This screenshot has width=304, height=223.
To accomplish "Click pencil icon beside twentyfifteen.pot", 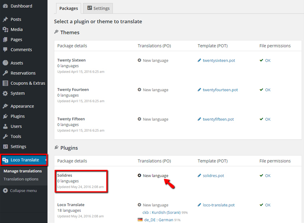I will tap(199, 119).
